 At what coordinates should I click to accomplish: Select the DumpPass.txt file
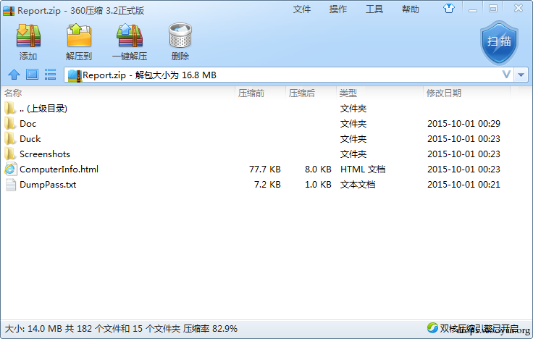(48, 185)
